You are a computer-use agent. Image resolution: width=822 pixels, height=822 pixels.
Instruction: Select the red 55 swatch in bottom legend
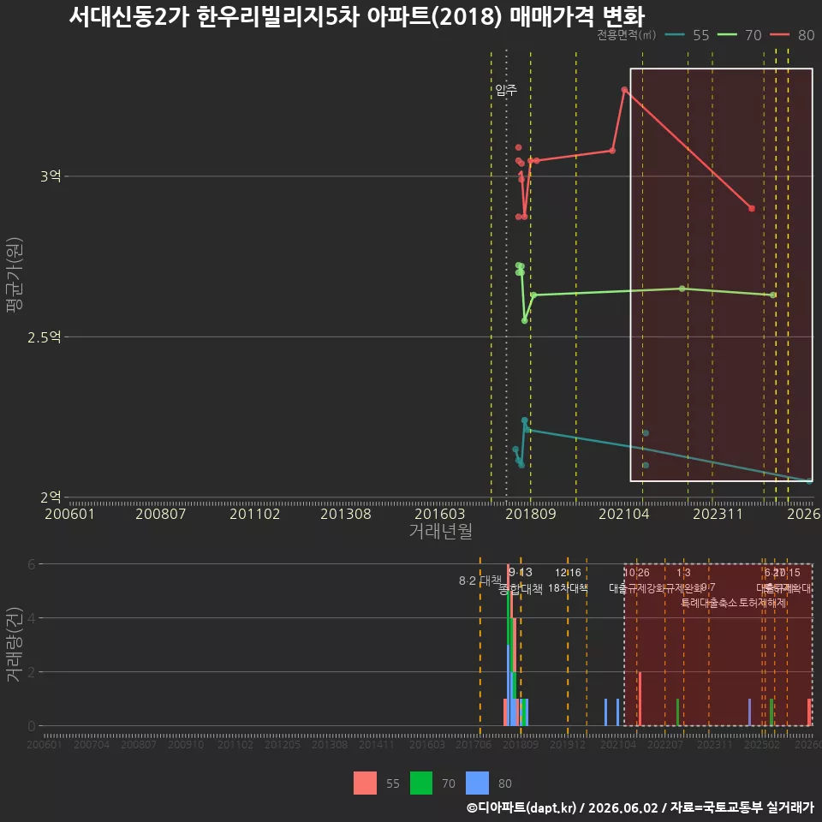(x=365, y=783)
